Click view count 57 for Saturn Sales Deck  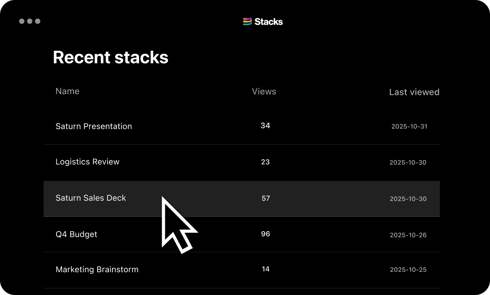click(x=266, y=198)
